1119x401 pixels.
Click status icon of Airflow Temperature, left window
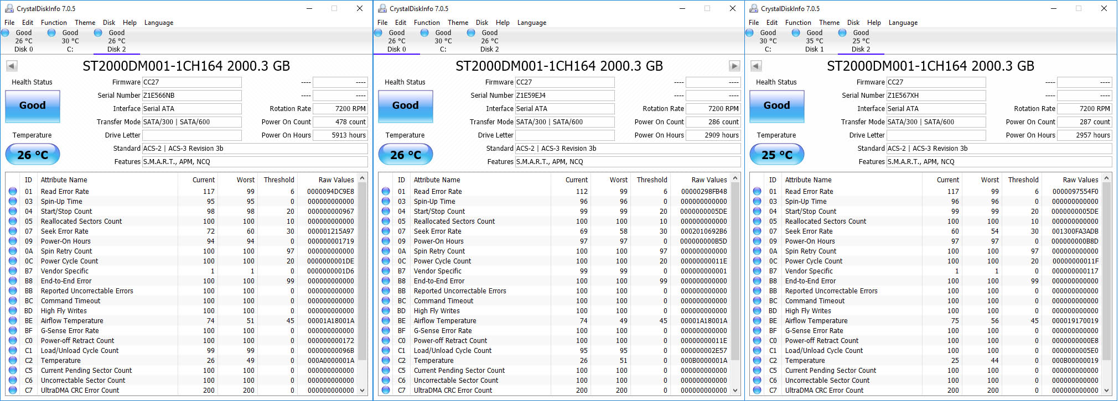pyautogui.click(x=13, y=320)
